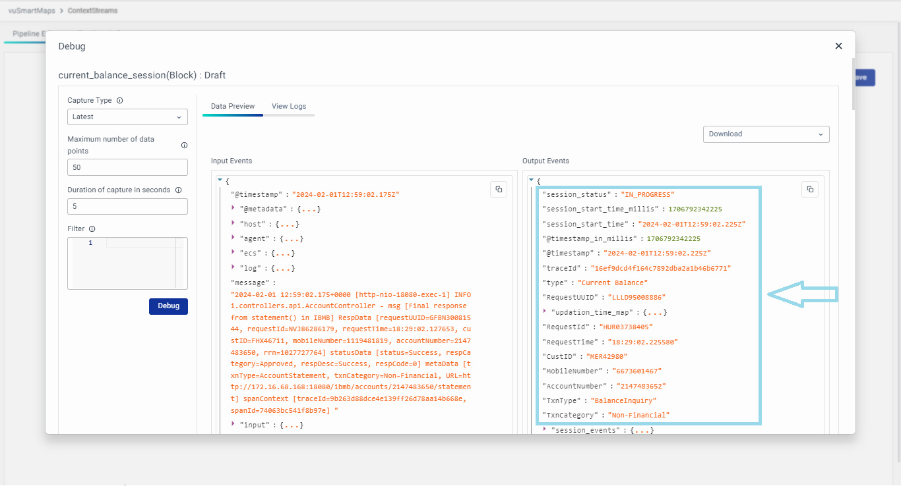Expand the updation_time_map node
Image resolution: width=901 pixels, height=486 pixels.
[x=545, y=311]
